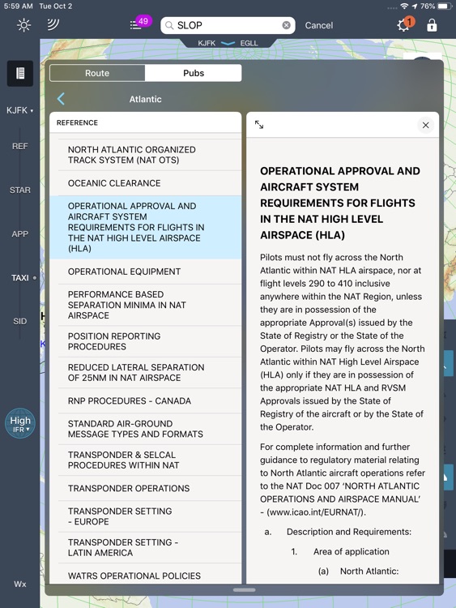Close the document pane
Viewport: 456px width, 608px height.
point(425,125)
